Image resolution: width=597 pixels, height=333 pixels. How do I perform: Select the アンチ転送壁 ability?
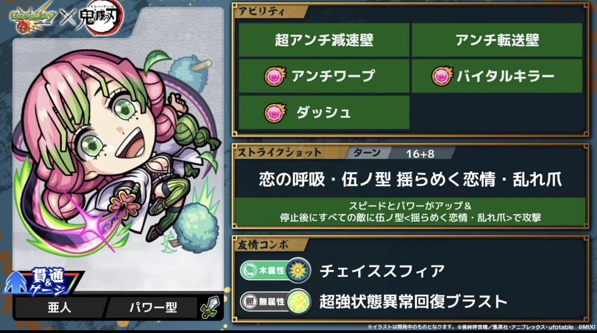tap(497, 40)
